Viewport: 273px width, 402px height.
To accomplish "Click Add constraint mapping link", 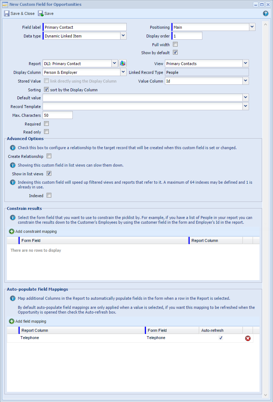I will coord(36,231).
